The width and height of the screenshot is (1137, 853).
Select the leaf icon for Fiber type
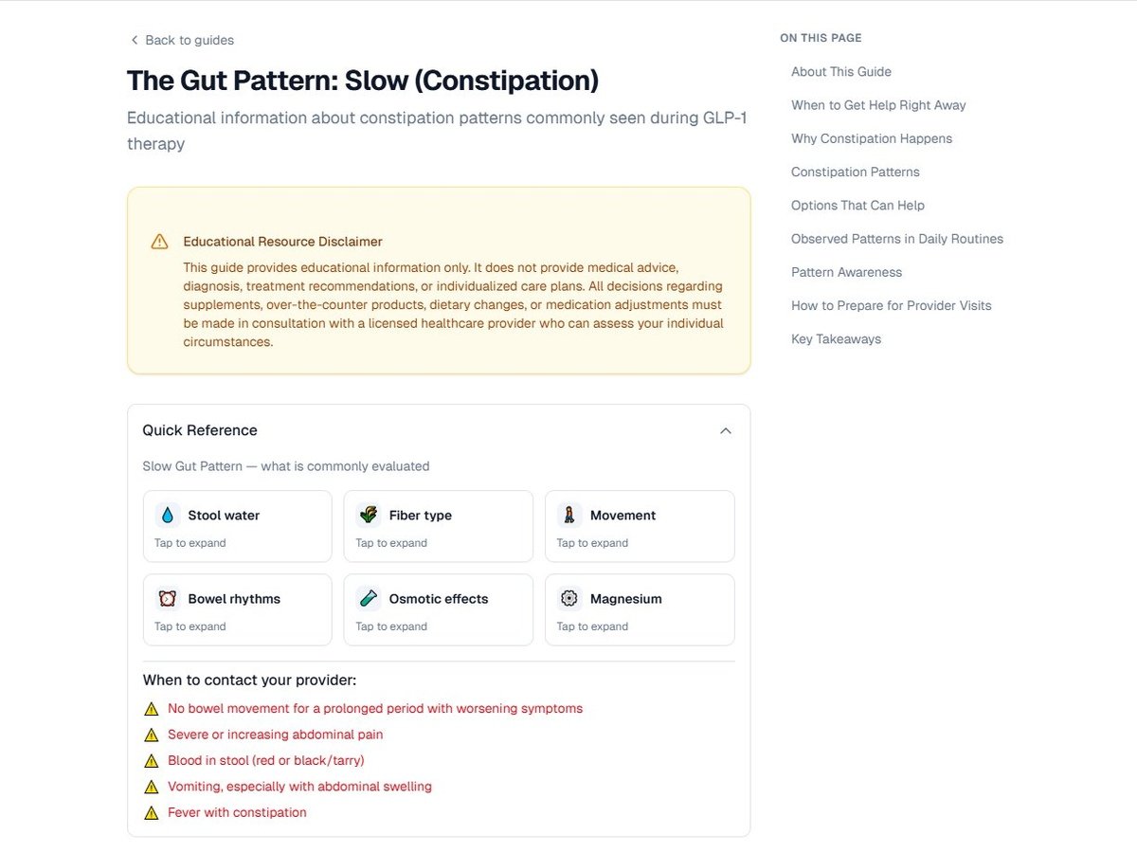pos(369,515)
